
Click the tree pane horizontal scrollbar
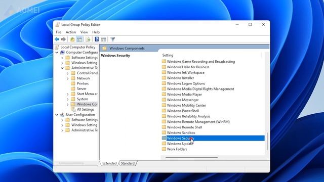pyautogui.click(x=71, y=163)
